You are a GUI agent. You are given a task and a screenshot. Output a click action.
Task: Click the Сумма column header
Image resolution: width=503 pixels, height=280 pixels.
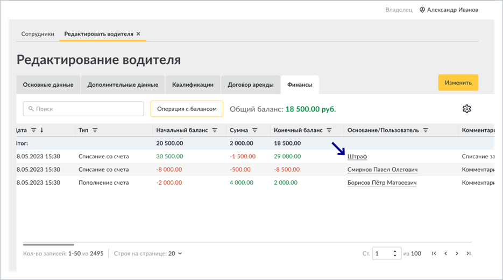click(239, 130)
